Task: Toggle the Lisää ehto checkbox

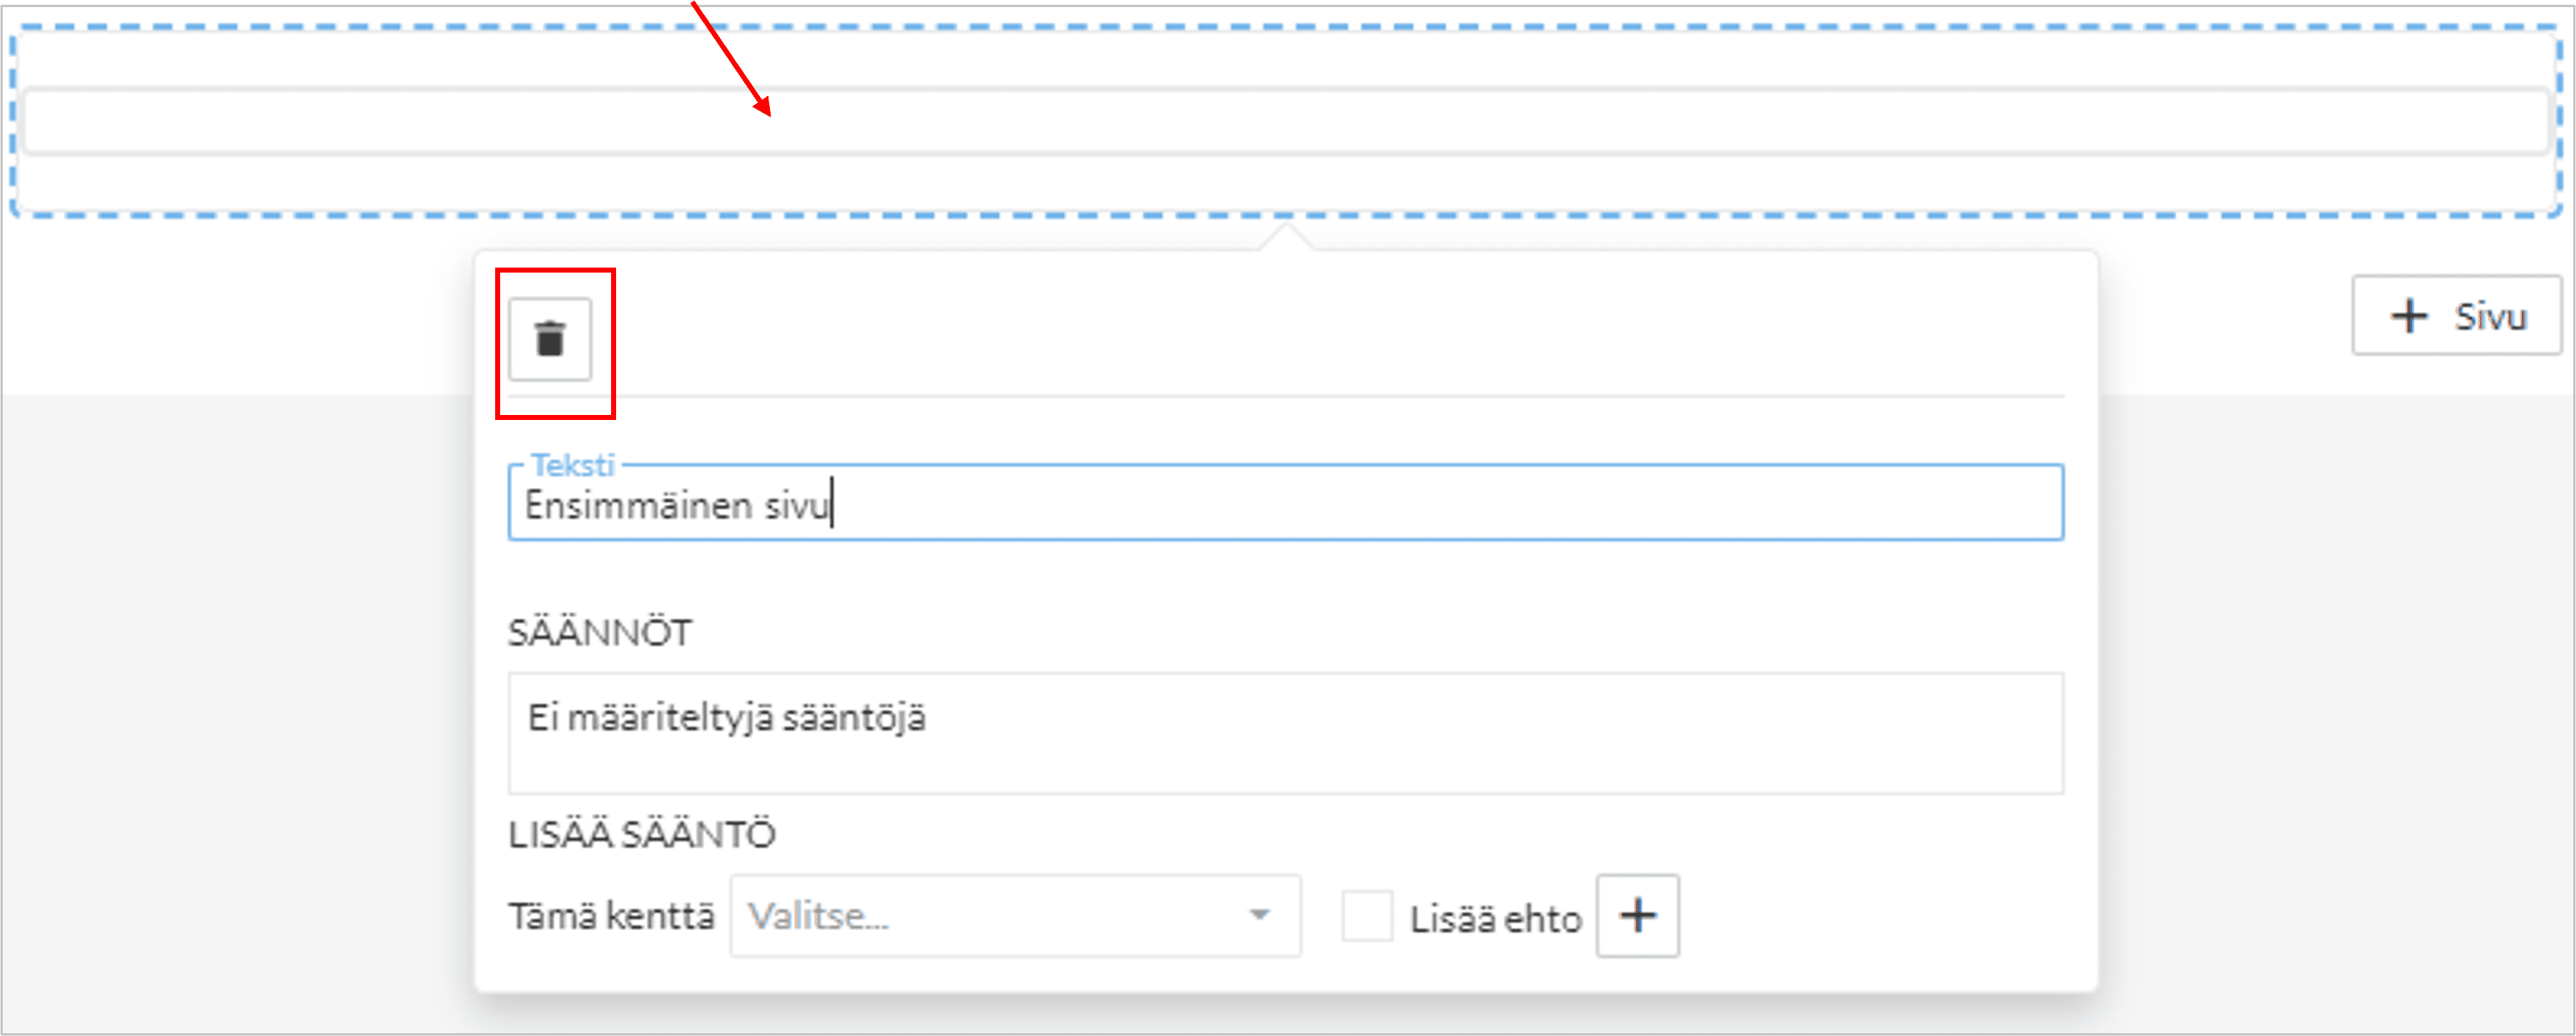Action: [1366, 916]
